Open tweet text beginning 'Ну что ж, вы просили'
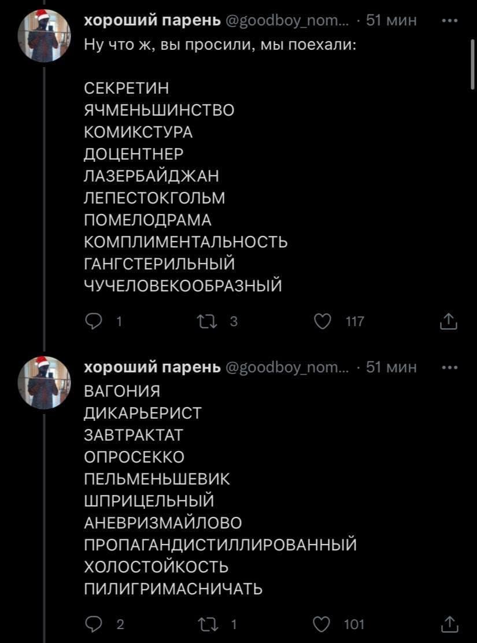This screenshot has height=643, width=477. pos(219,44)
